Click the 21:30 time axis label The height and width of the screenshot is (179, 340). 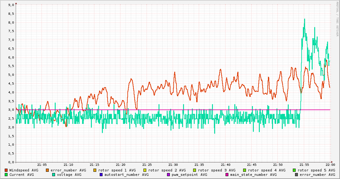pos(173,165)
